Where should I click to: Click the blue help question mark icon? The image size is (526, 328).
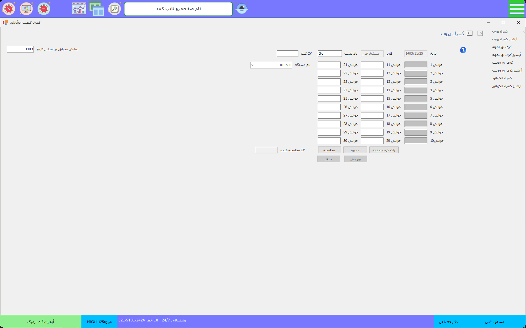point(463,50)
